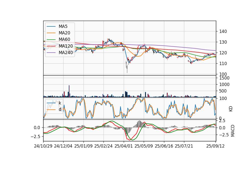Screen dimensions: 240x172
Task: Click the orange MA20 line sample in legend
Action: [51, 33]
